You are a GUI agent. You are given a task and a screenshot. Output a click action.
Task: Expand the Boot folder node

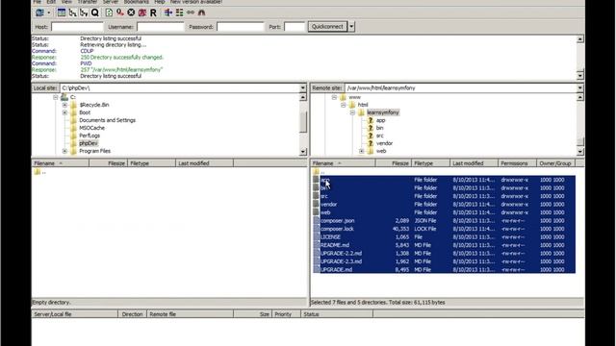[64, 112]
